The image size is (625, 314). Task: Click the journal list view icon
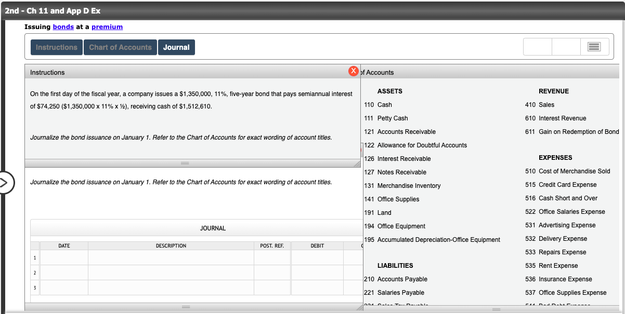pos(594,46)
